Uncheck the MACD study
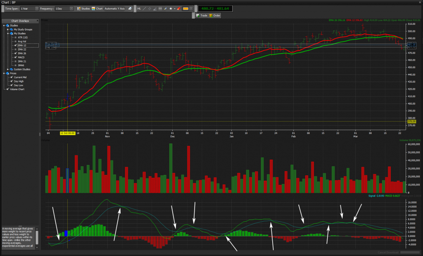The width and height of the screenshot is (423, 256). (15, 57)
